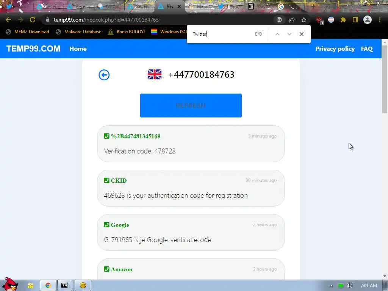Switch to the Major tab
Viewport: 388px width, 291px height.
click(200, 6)
